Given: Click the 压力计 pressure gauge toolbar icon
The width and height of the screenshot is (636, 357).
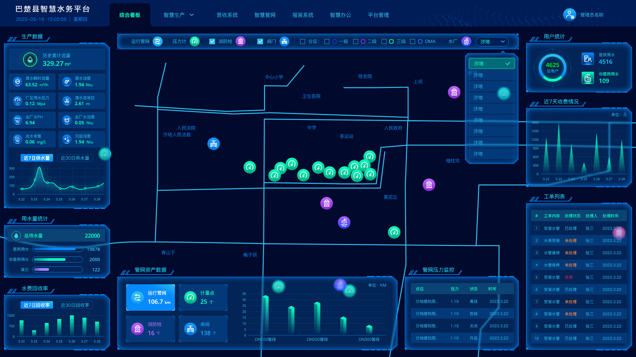Looking at the screenshot, I should tap(195, 41).
